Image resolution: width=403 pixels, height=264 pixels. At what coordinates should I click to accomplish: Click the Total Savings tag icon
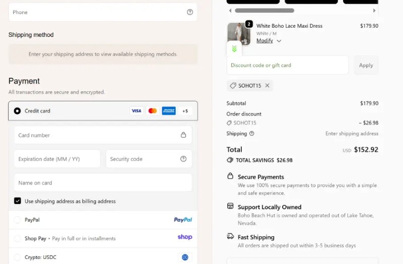(230, 160)
